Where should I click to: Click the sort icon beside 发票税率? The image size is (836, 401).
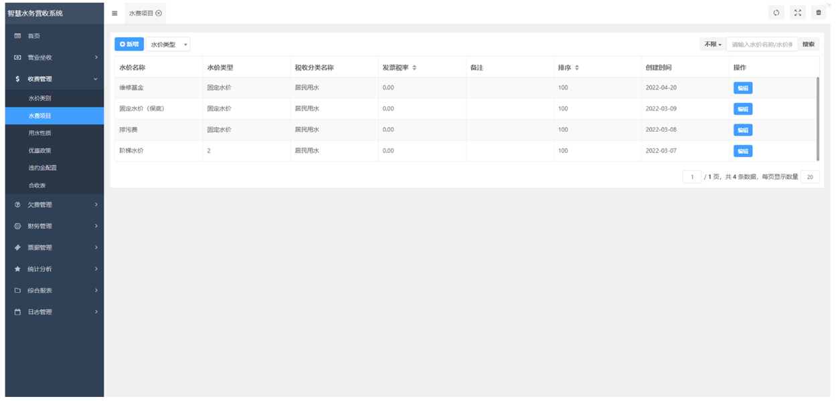point(414,68)
